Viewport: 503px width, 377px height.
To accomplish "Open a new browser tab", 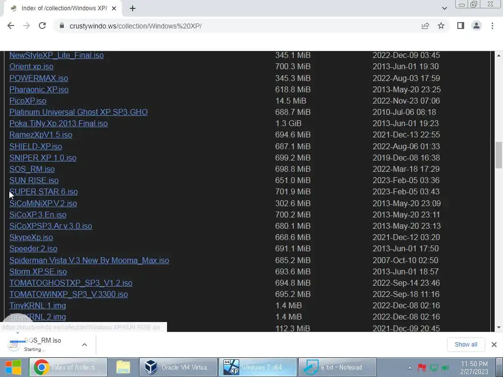I will click(133, 9).
